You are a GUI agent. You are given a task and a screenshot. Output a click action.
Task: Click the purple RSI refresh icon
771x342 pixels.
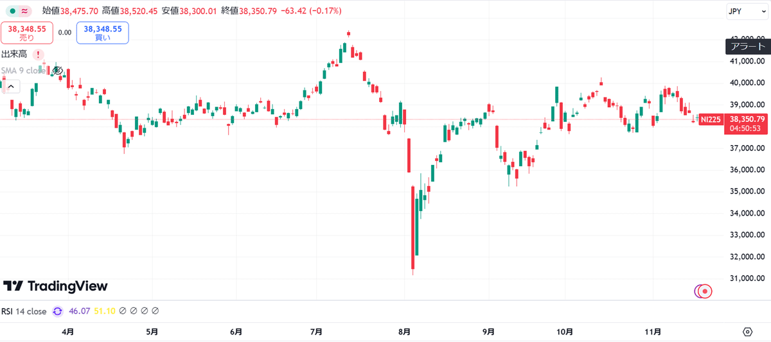pos(57,311)
